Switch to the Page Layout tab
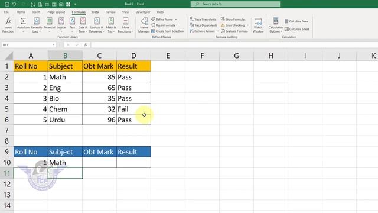Screen dimensions: 378x213 pyautogui.click(x=56, y=12)
